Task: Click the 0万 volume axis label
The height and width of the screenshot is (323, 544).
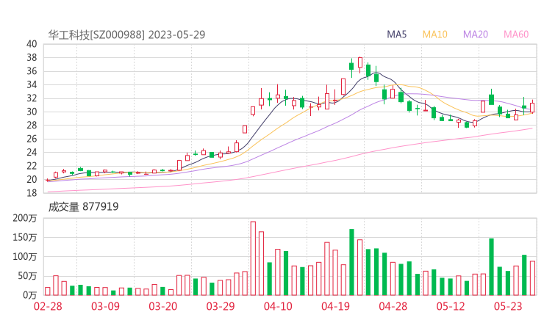Action: [x=30, y=295]
